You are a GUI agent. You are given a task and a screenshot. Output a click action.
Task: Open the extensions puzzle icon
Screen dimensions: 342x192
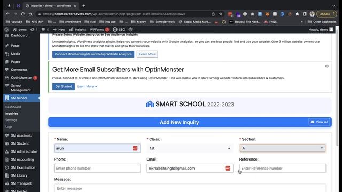click(297, 14)
